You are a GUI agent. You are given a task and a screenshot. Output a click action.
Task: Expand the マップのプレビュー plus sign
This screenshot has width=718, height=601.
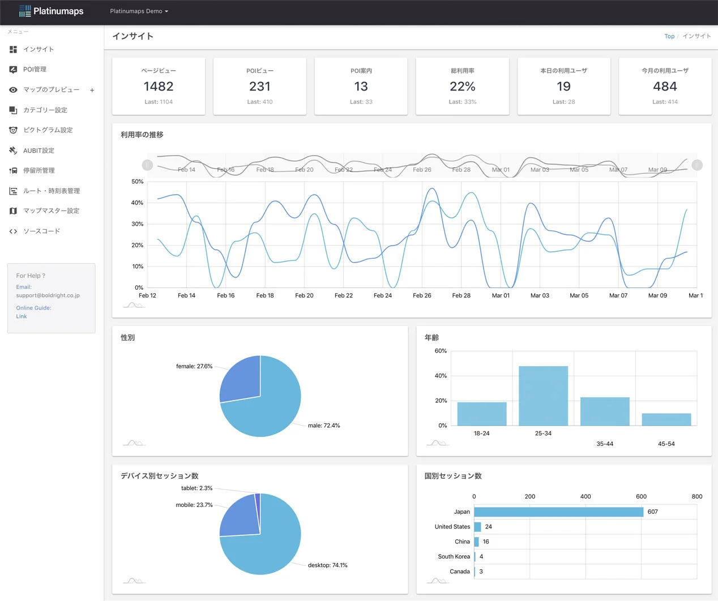click(x=92, y=90)
